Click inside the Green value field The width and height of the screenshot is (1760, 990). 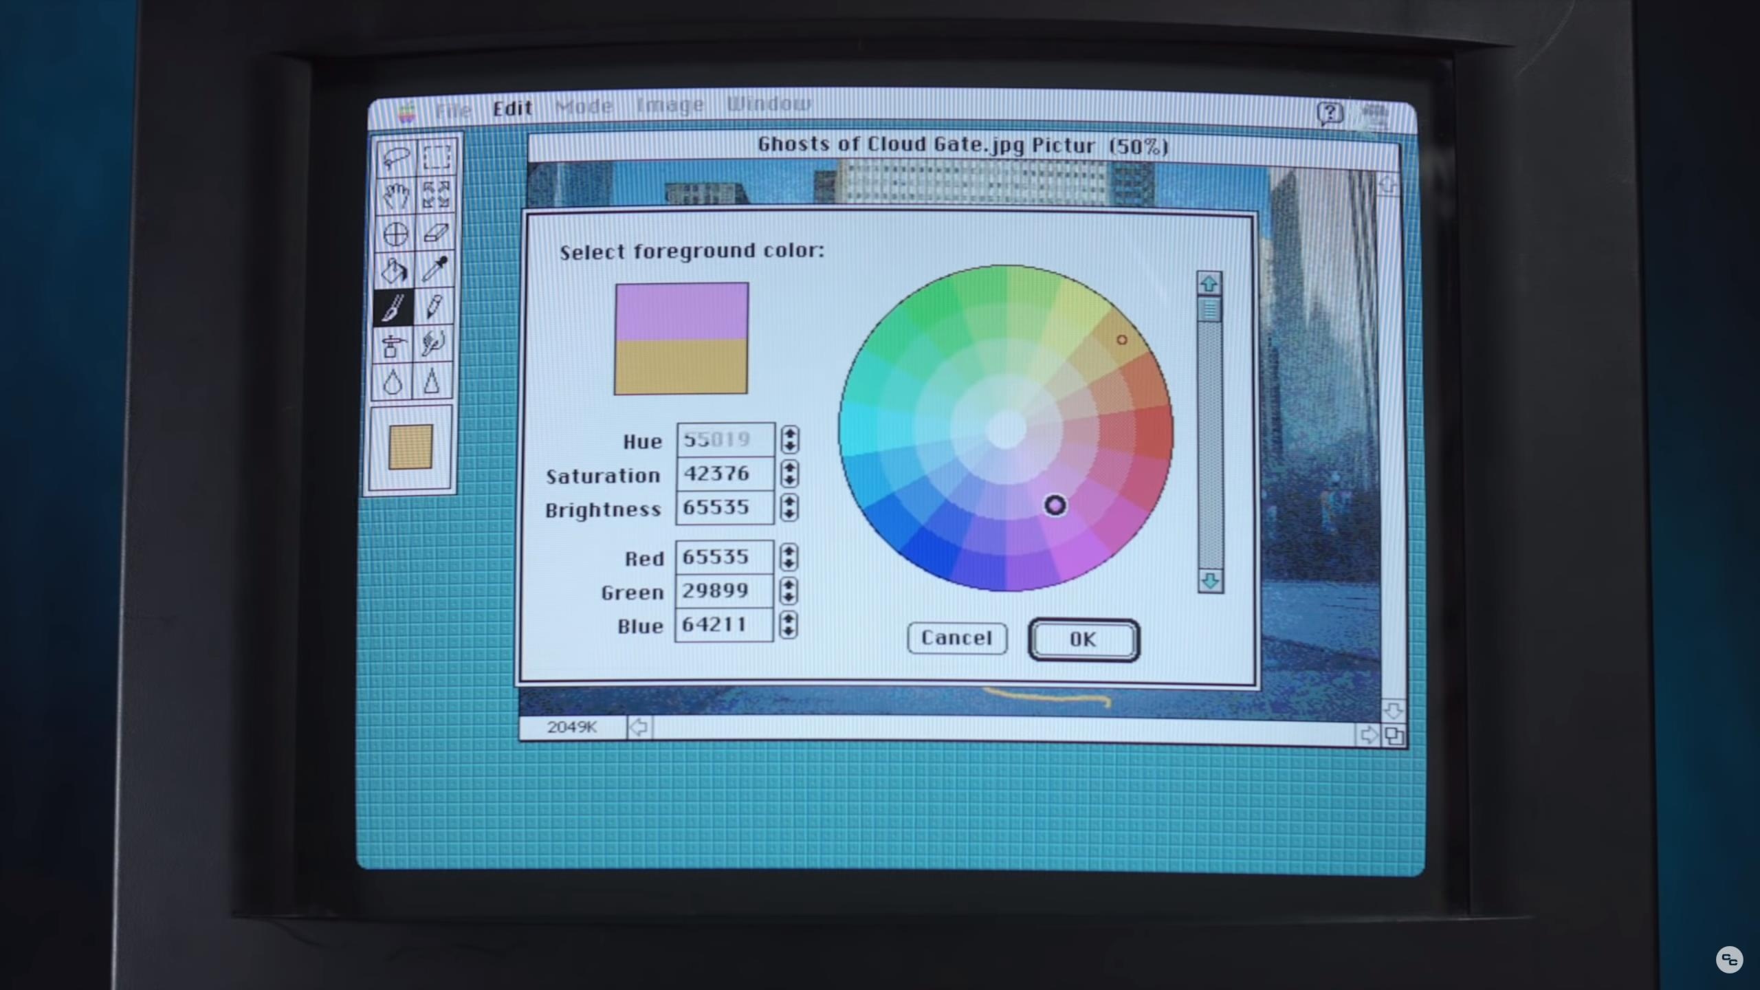[723, 591]
